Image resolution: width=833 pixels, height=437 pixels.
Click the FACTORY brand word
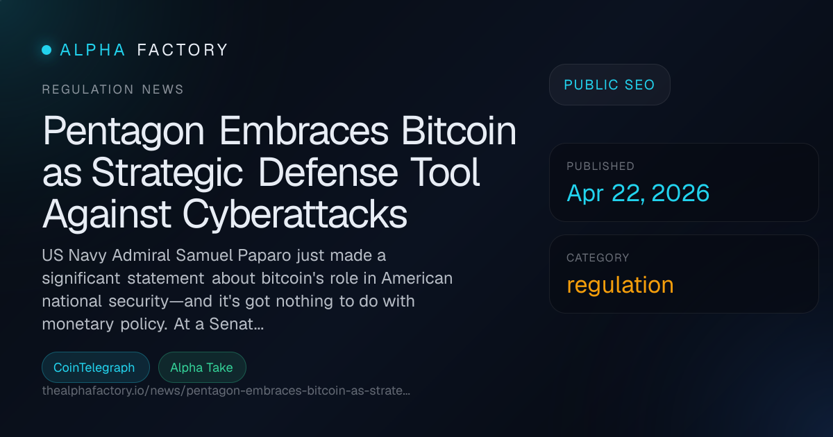(x=183, y=50)
